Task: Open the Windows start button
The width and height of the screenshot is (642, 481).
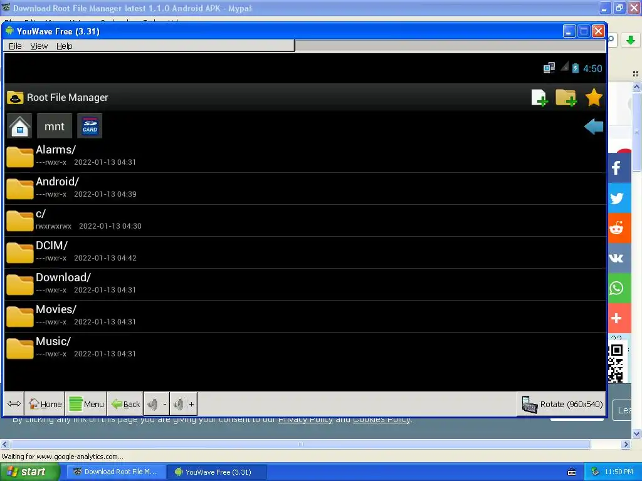Action: [x=30, y=472]
